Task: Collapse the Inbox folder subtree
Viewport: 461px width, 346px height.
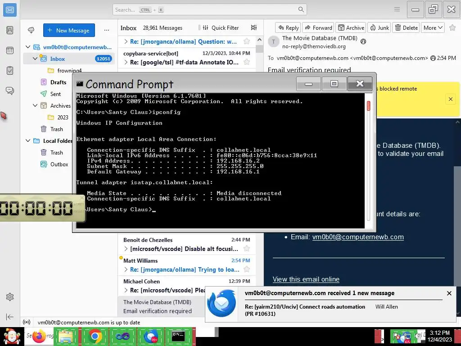Action: (x=35, y=59)
